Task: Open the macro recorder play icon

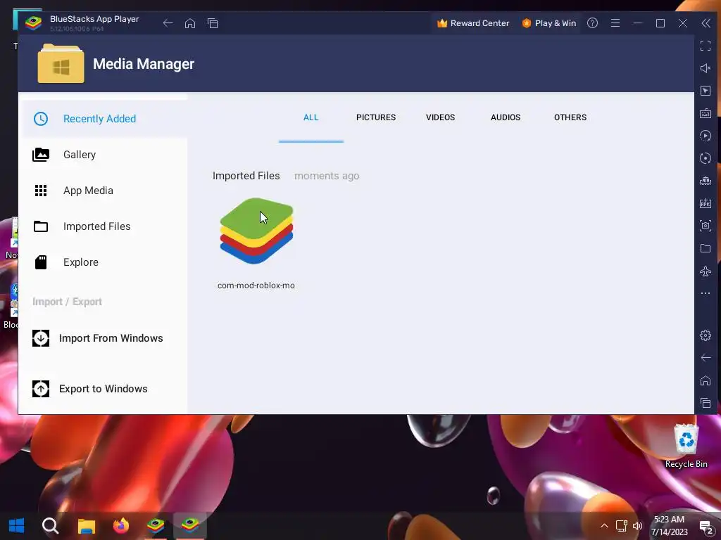Action: [x=706, y=136]
